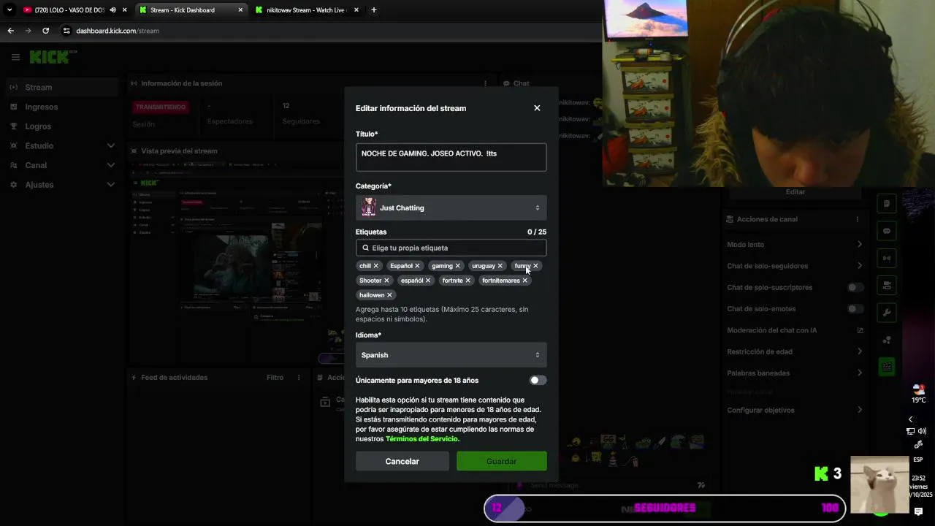Remove the gaming tag
This screenshot has height=526, width=935.
tap(458, 266)
